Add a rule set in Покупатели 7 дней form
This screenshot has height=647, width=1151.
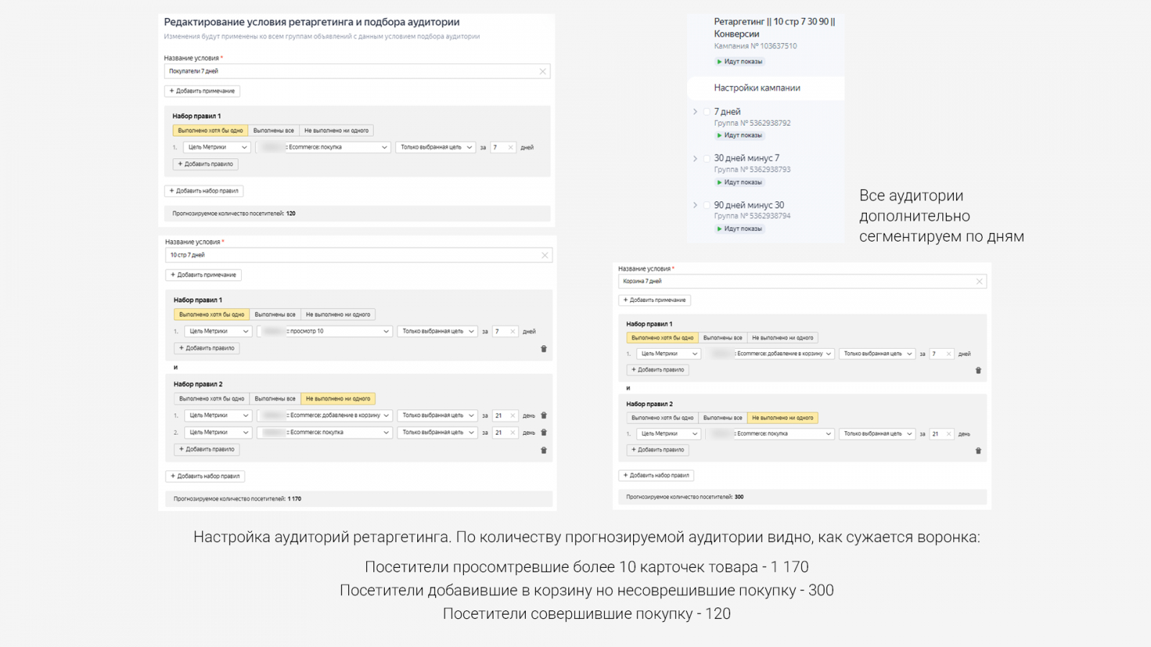(x=204, y=191)
